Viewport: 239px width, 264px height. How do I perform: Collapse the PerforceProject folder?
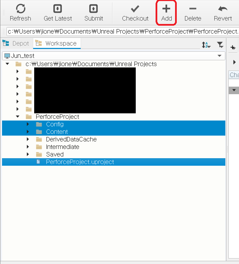(18, 117)
